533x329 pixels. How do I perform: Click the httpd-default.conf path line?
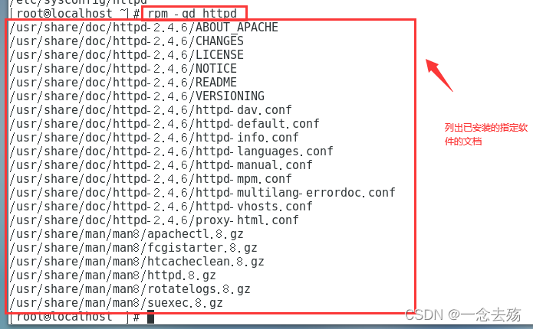pyautogui.click(x=165, y=124)
